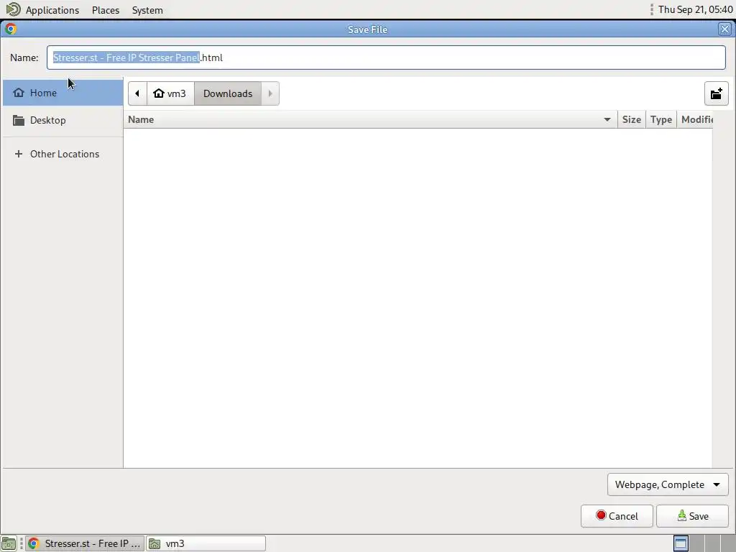This screenshot has width=736, height=552.
Task: Click the Cancel button
Action: coord(617,516)
